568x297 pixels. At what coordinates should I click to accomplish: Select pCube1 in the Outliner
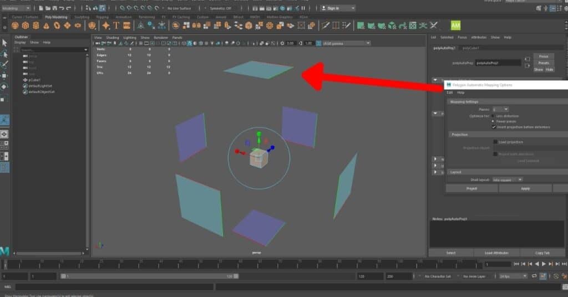coord(34,80)
